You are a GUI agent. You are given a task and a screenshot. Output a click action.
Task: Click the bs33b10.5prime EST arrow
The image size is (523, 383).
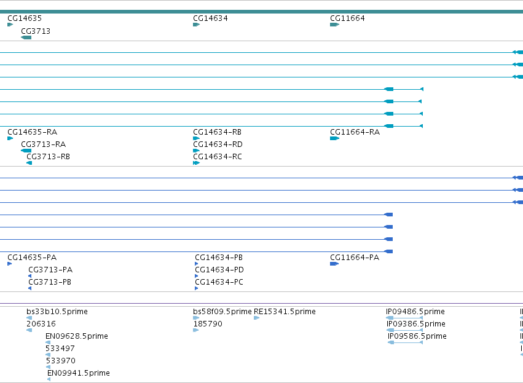coord(29,318)
